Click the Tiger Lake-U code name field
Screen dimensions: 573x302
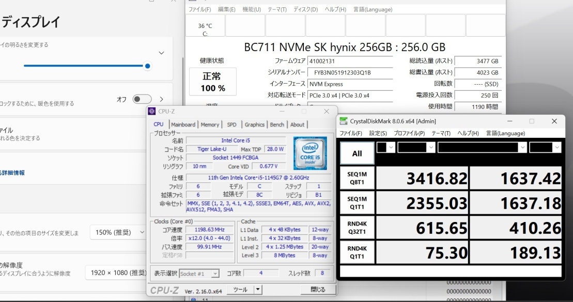(212, 149)
